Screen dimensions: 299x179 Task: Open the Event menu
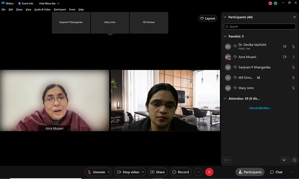point(72,9)
